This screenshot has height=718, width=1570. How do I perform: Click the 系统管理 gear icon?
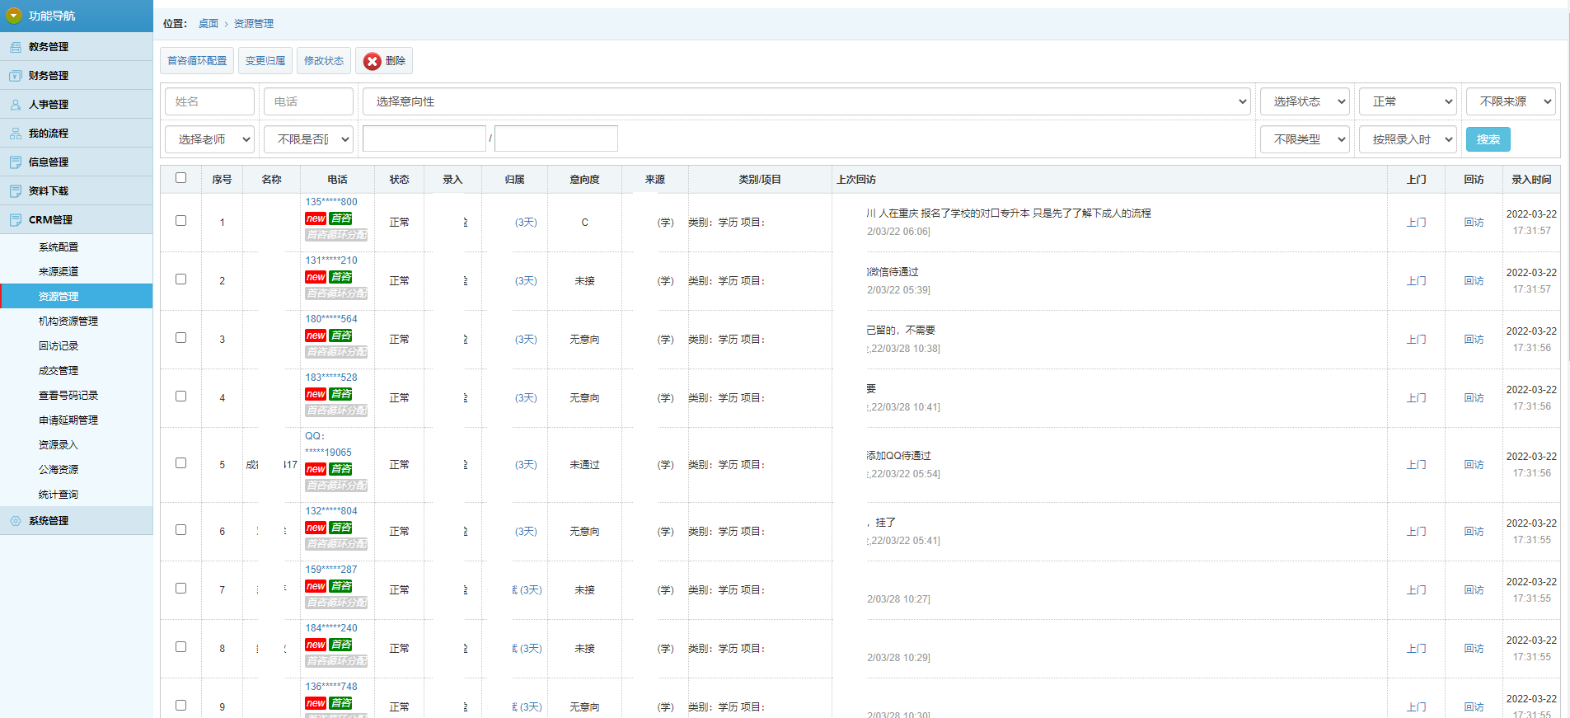(16, 521)
